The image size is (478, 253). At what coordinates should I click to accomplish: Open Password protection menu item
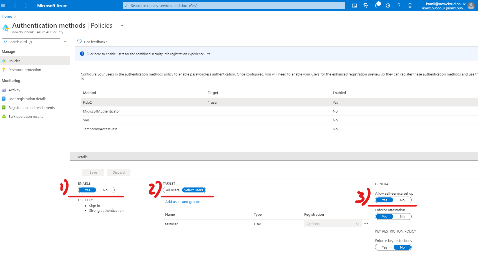[35, 70]
